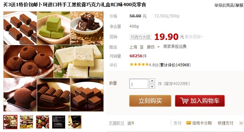Open 累计评价145968 reviews link
This screenshot has width=244, height=132.
coord(175,65)
